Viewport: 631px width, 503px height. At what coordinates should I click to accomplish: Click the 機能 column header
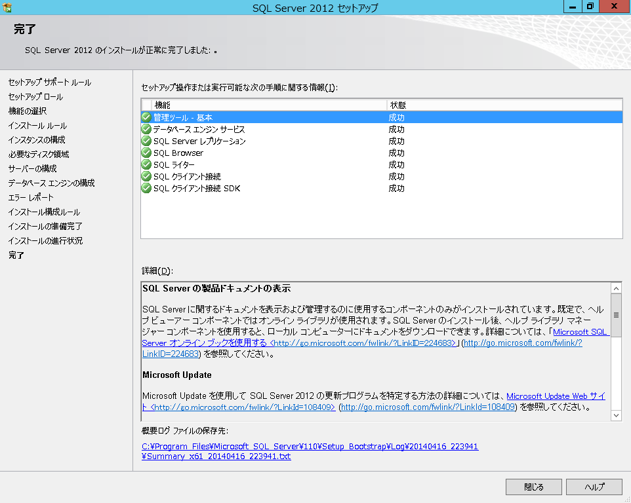point(269,105)
